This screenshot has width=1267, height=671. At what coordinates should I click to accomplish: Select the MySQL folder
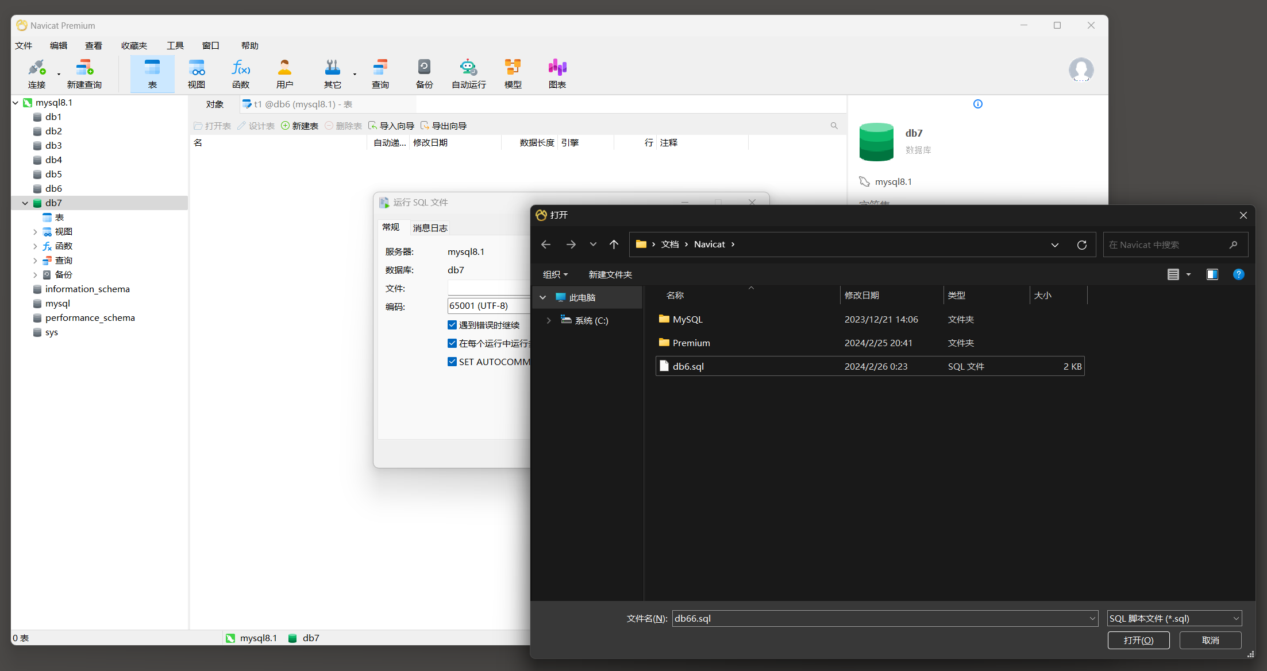point(869,319)
